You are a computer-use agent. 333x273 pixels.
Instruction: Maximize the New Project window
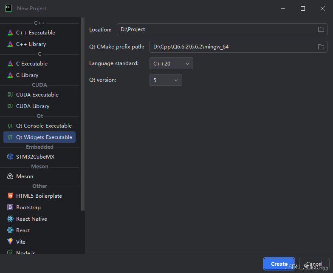coord(303,9)
